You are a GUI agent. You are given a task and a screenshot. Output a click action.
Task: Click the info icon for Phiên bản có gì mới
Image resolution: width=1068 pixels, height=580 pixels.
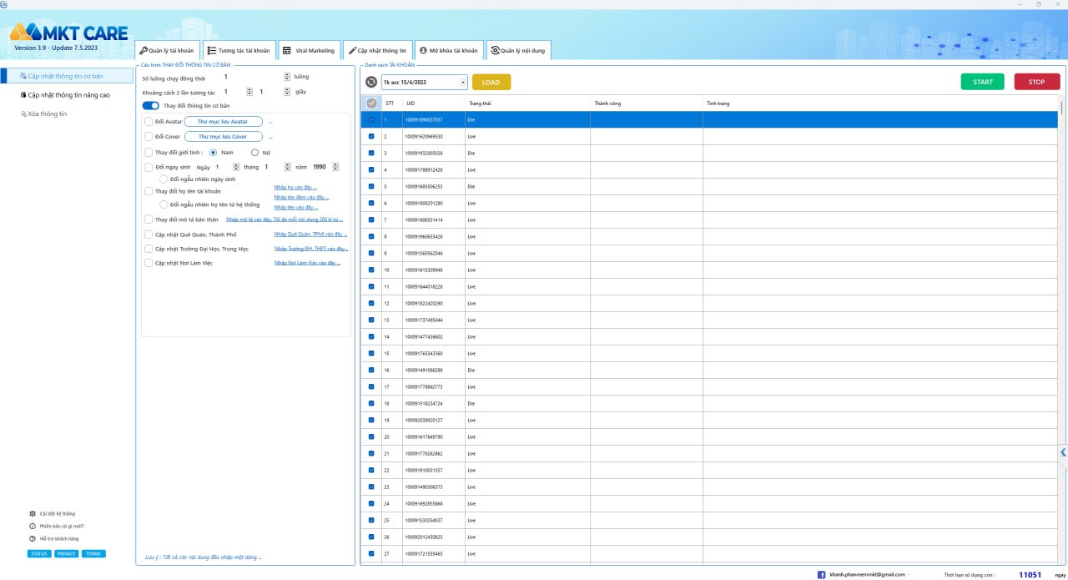click(x=32, y=526)
